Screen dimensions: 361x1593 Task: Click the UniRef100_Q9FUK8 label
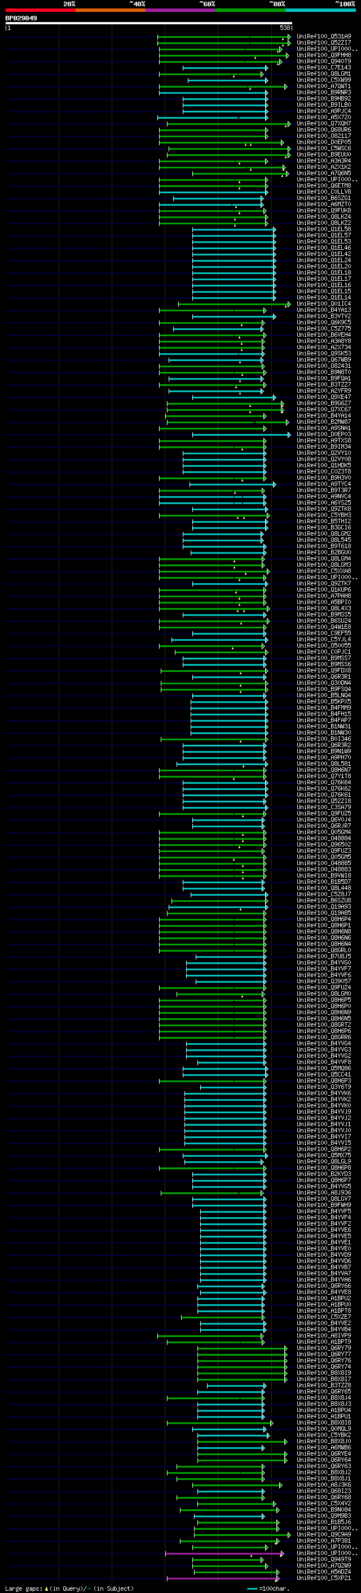324,210
